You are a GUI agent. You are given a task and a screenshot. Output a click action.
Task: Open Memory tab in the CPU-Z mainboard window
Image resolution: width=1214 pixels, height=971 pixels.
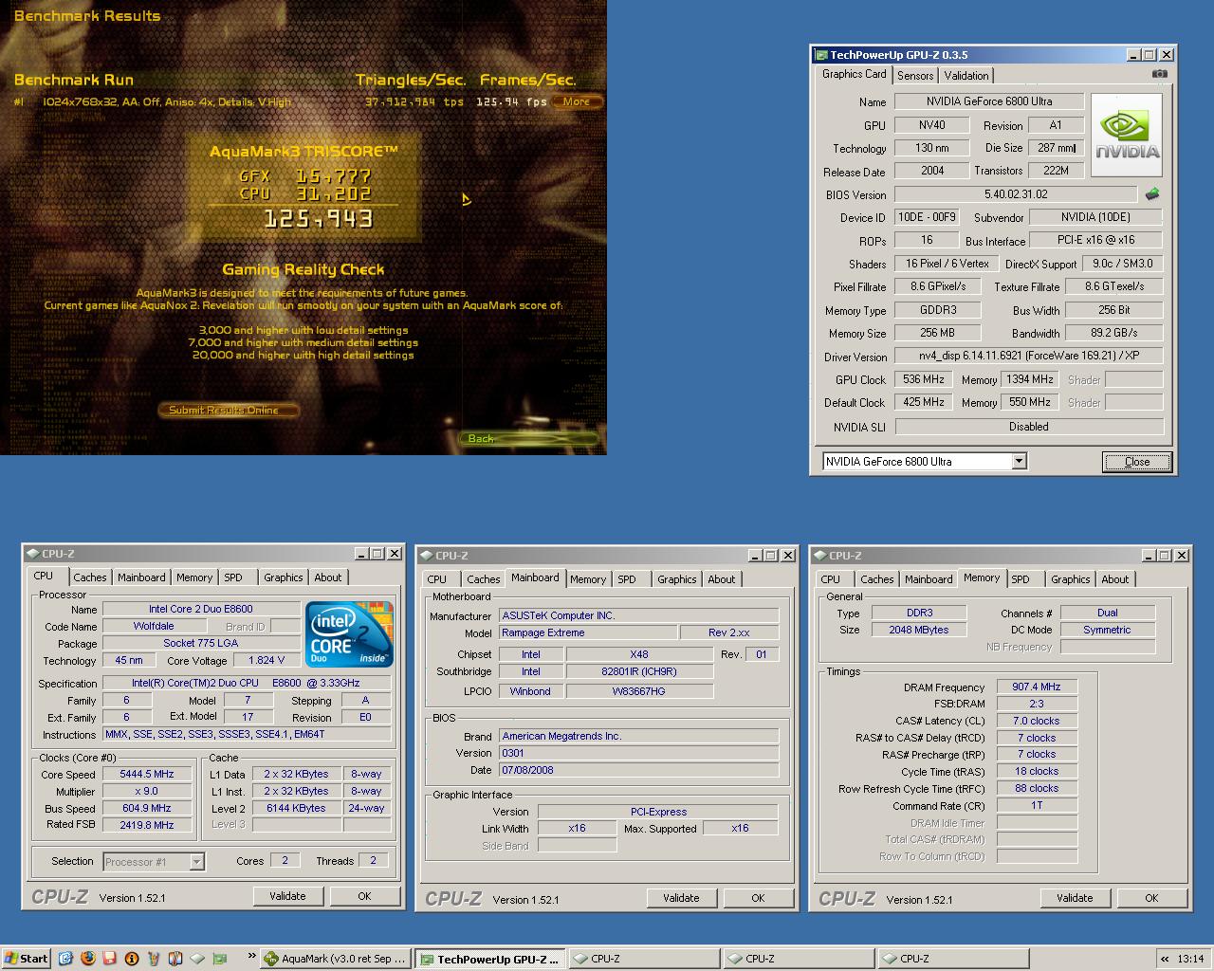click(588, 579)
